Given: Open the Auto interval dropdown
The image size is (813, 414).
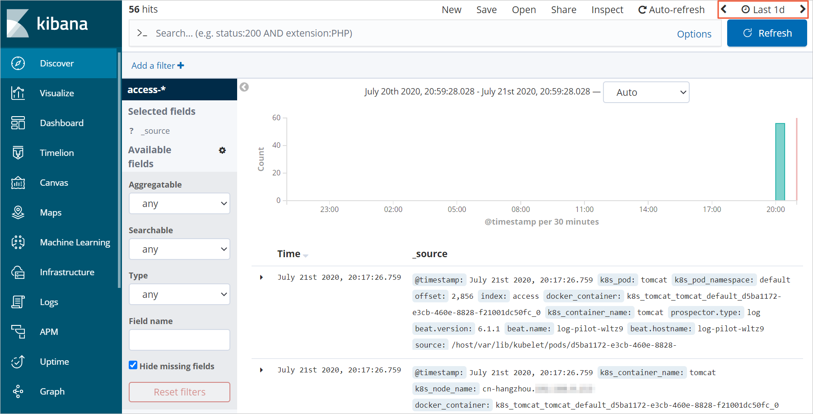Looking at the screenshot, I should pos(646,92).
